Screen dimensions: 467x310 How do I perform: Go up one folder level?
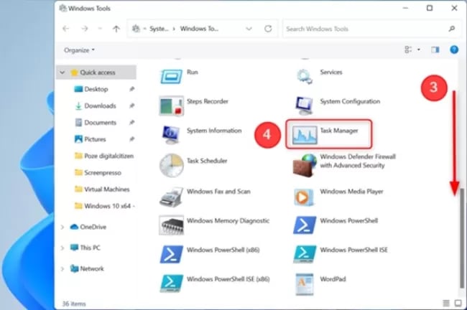coord(116,29)
